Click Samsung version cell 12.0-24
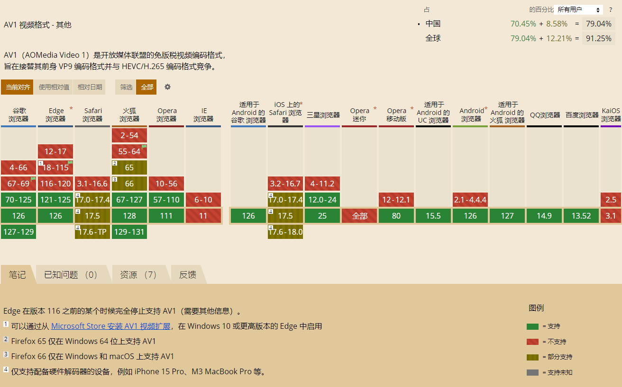622x387 pixels. (x=322, y=200)
